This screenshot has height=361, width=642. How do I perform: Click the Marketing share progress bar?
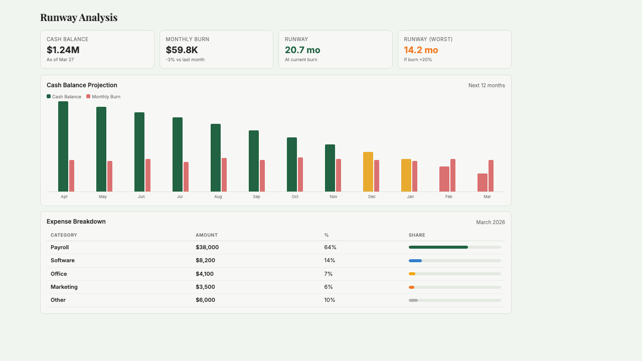[x=455, y=287]
